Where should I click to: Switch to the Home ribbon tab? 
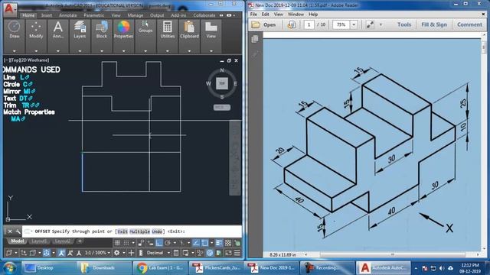click(x=28, y=15)
